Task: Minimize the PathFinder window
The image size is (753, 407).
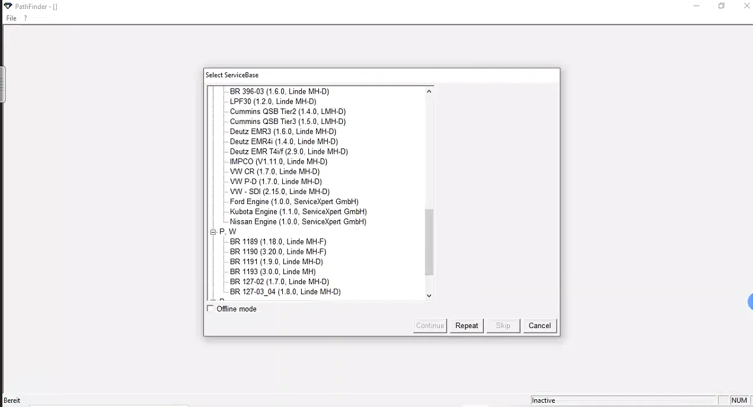Action: (697, 6)
